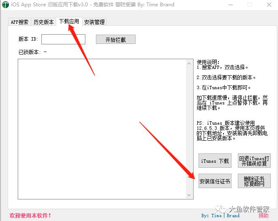Viewport: 278px width, 221px height.
Task: Click the 开始拦截 button
Action: [x=116, y=39]
